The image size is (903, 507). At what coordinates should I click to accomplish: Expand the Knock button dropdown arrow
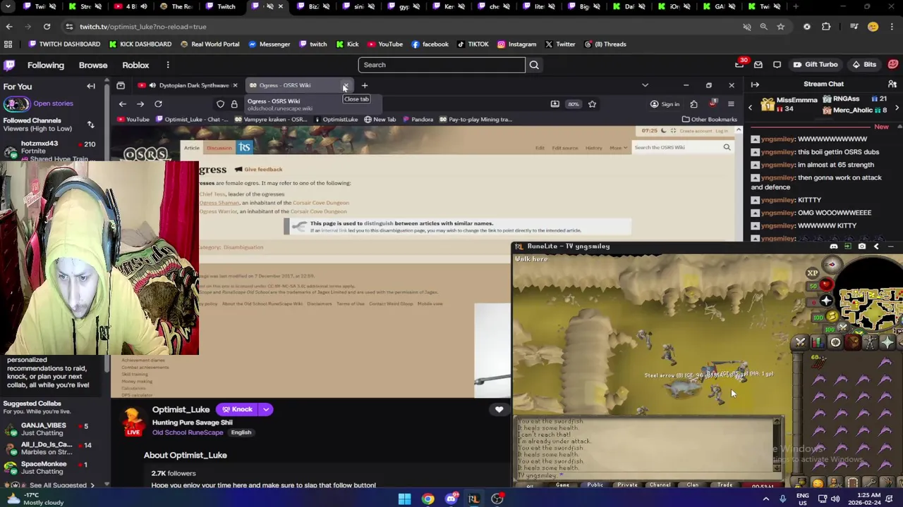point(266,409)
